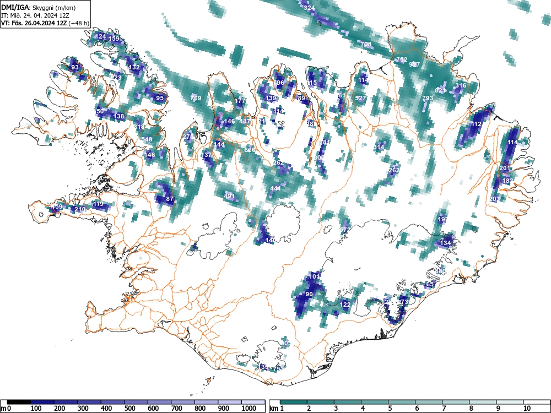Click the legend label '1000' on metre scale
This screenshot has width=551, height=413.
pos(249,409)
